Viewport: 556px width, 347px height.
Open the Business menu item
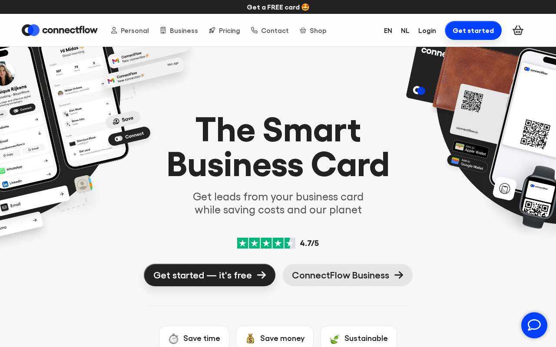179,30
